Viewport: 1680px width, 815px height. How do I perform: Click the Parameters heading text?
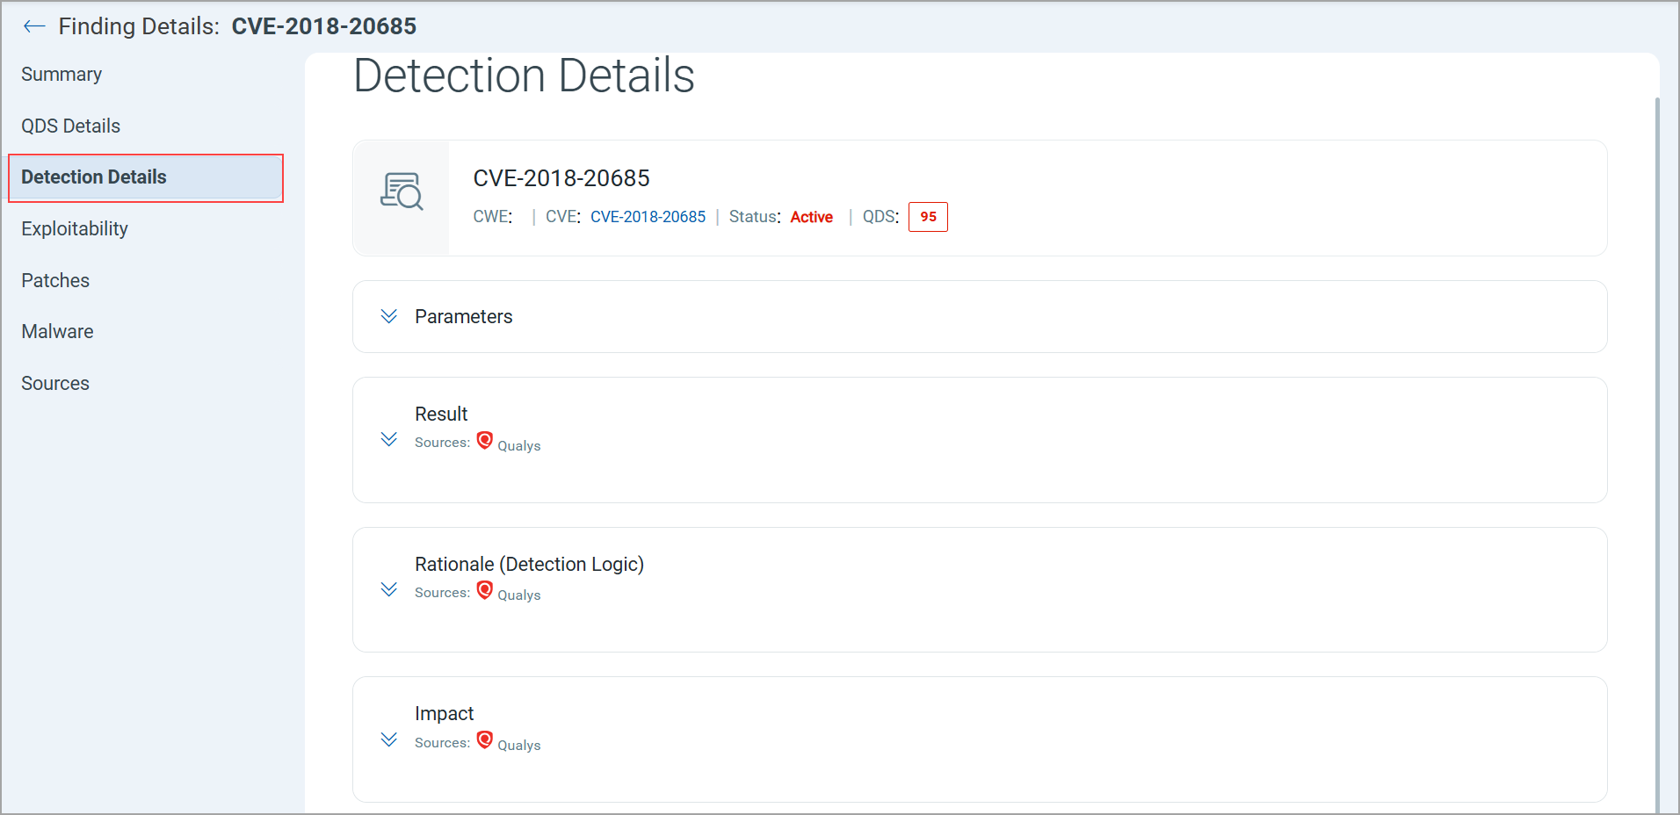click(464, 316)
